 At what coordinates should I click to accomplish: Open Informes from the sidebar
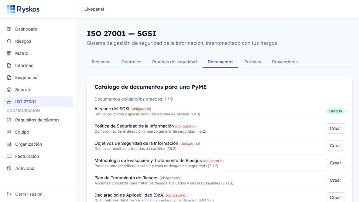pyautogui.click(x=38, y=65)
